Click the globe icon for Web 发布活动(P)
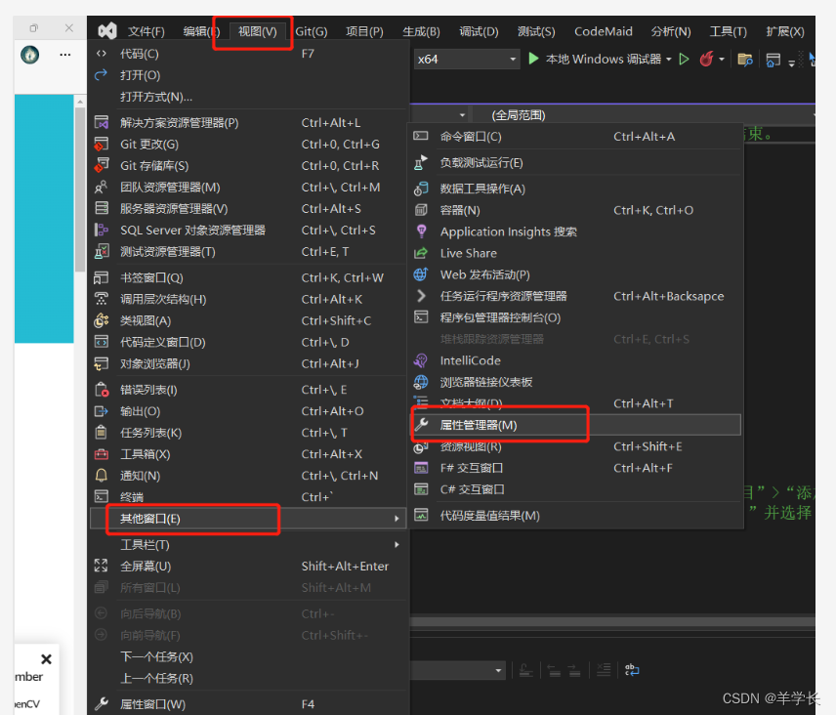 click(422, 274)
